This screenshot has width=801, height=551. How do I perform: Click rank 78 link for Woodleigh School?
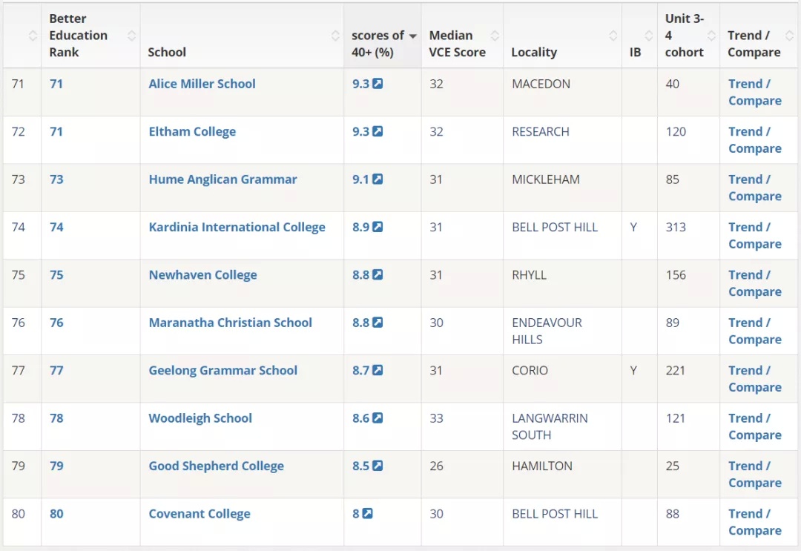coord(56,418)
